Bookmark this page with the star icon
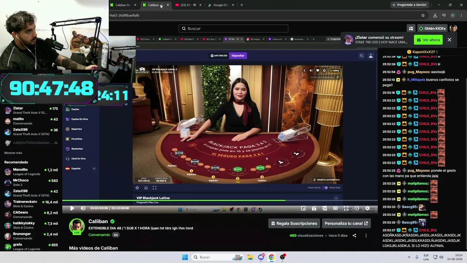467x263 pixels. [x=423, y=15]
